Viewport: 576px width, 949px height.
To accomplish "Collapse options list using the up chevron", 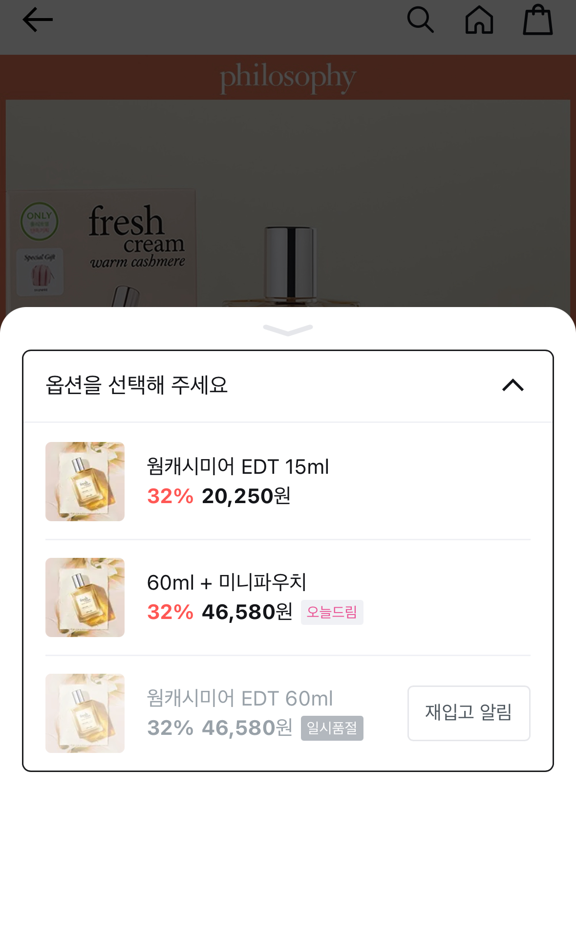I will [513, 385].
